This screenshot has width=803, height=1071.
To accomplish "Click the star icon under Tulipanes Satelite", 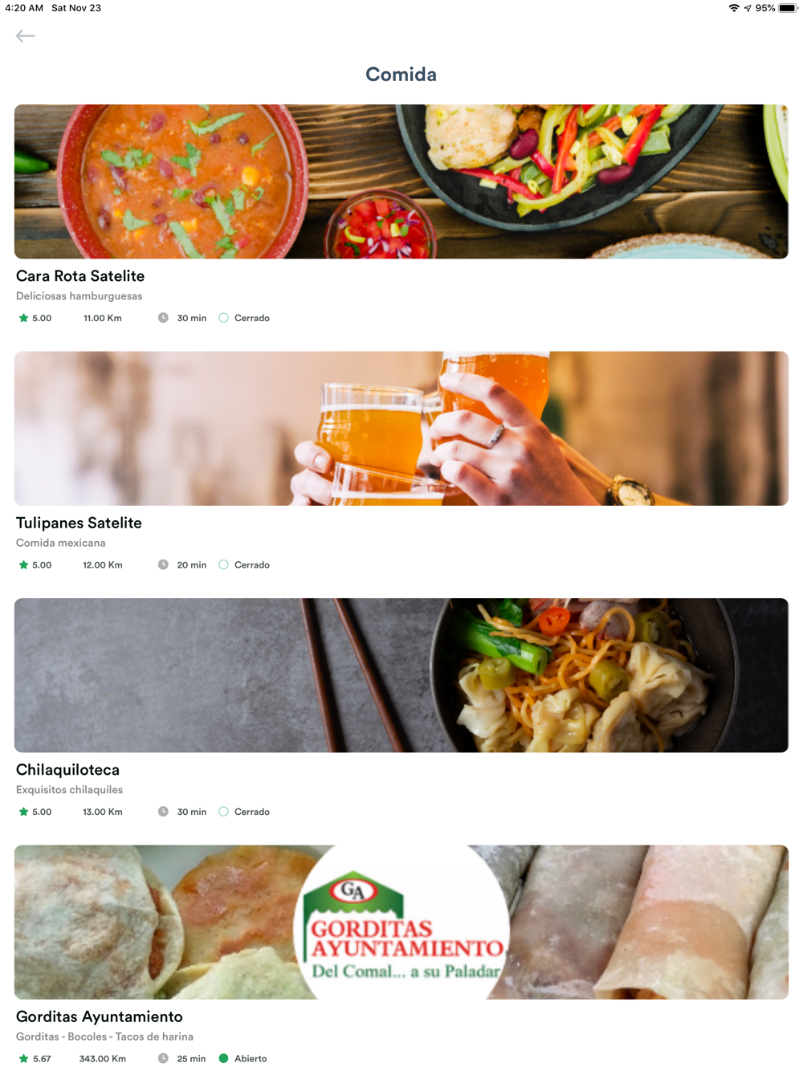I will tap(23, 564).
